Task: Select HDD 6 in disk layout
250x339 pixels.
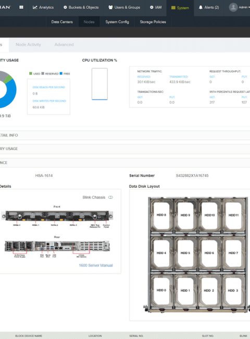Action: pos(209,253)
